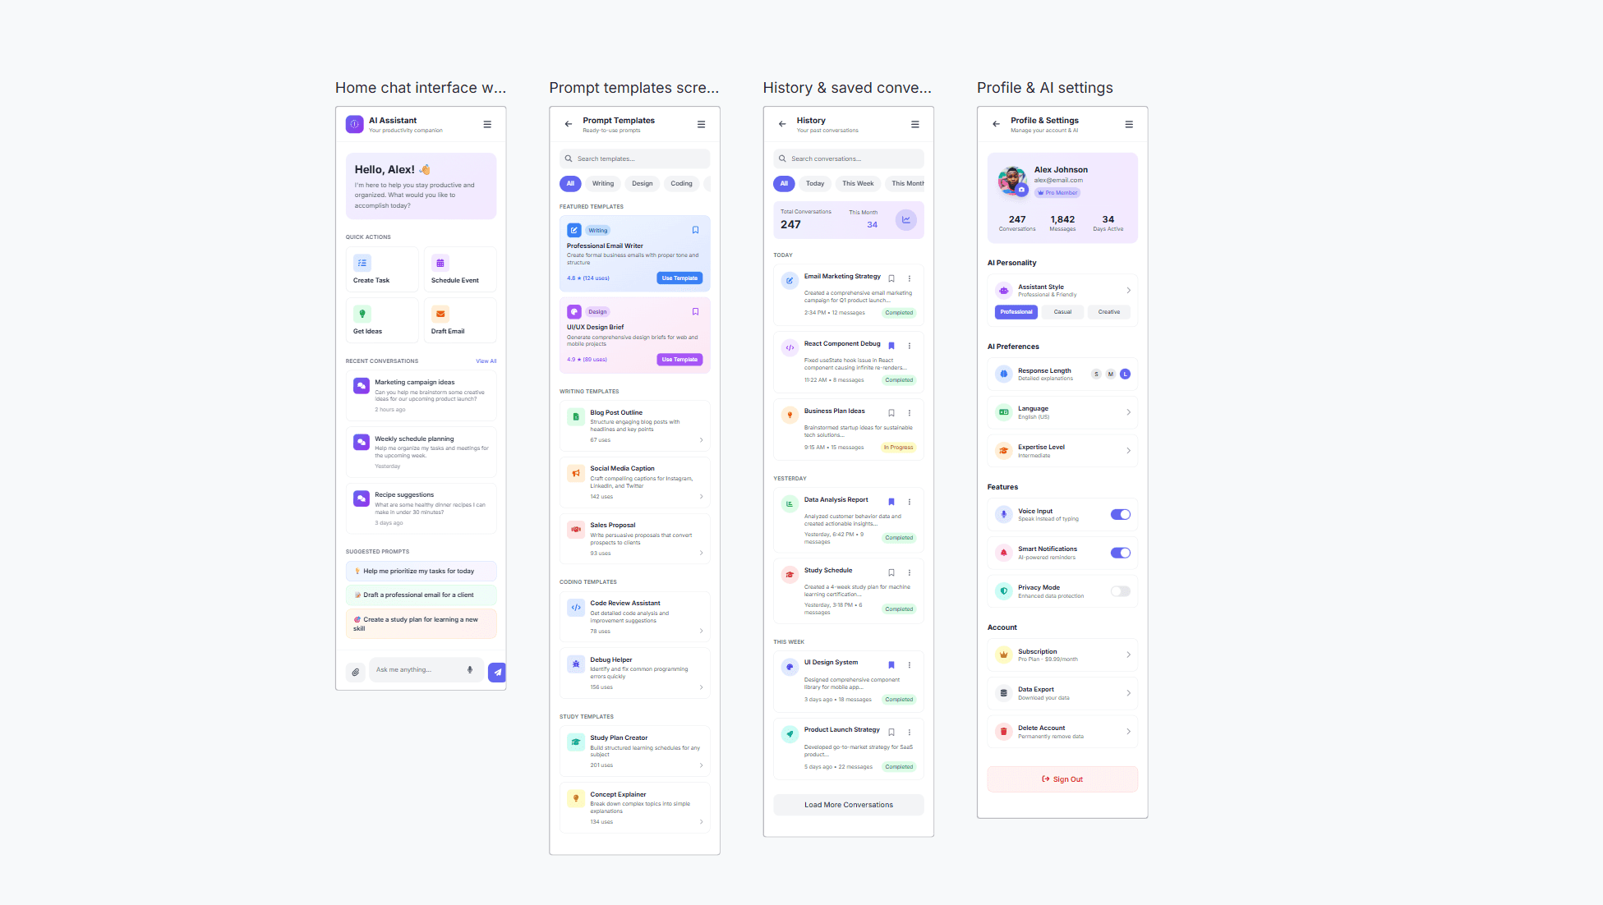Click the Search conversations field
This screenshot has width=1603, height=905.
(849, 158)
